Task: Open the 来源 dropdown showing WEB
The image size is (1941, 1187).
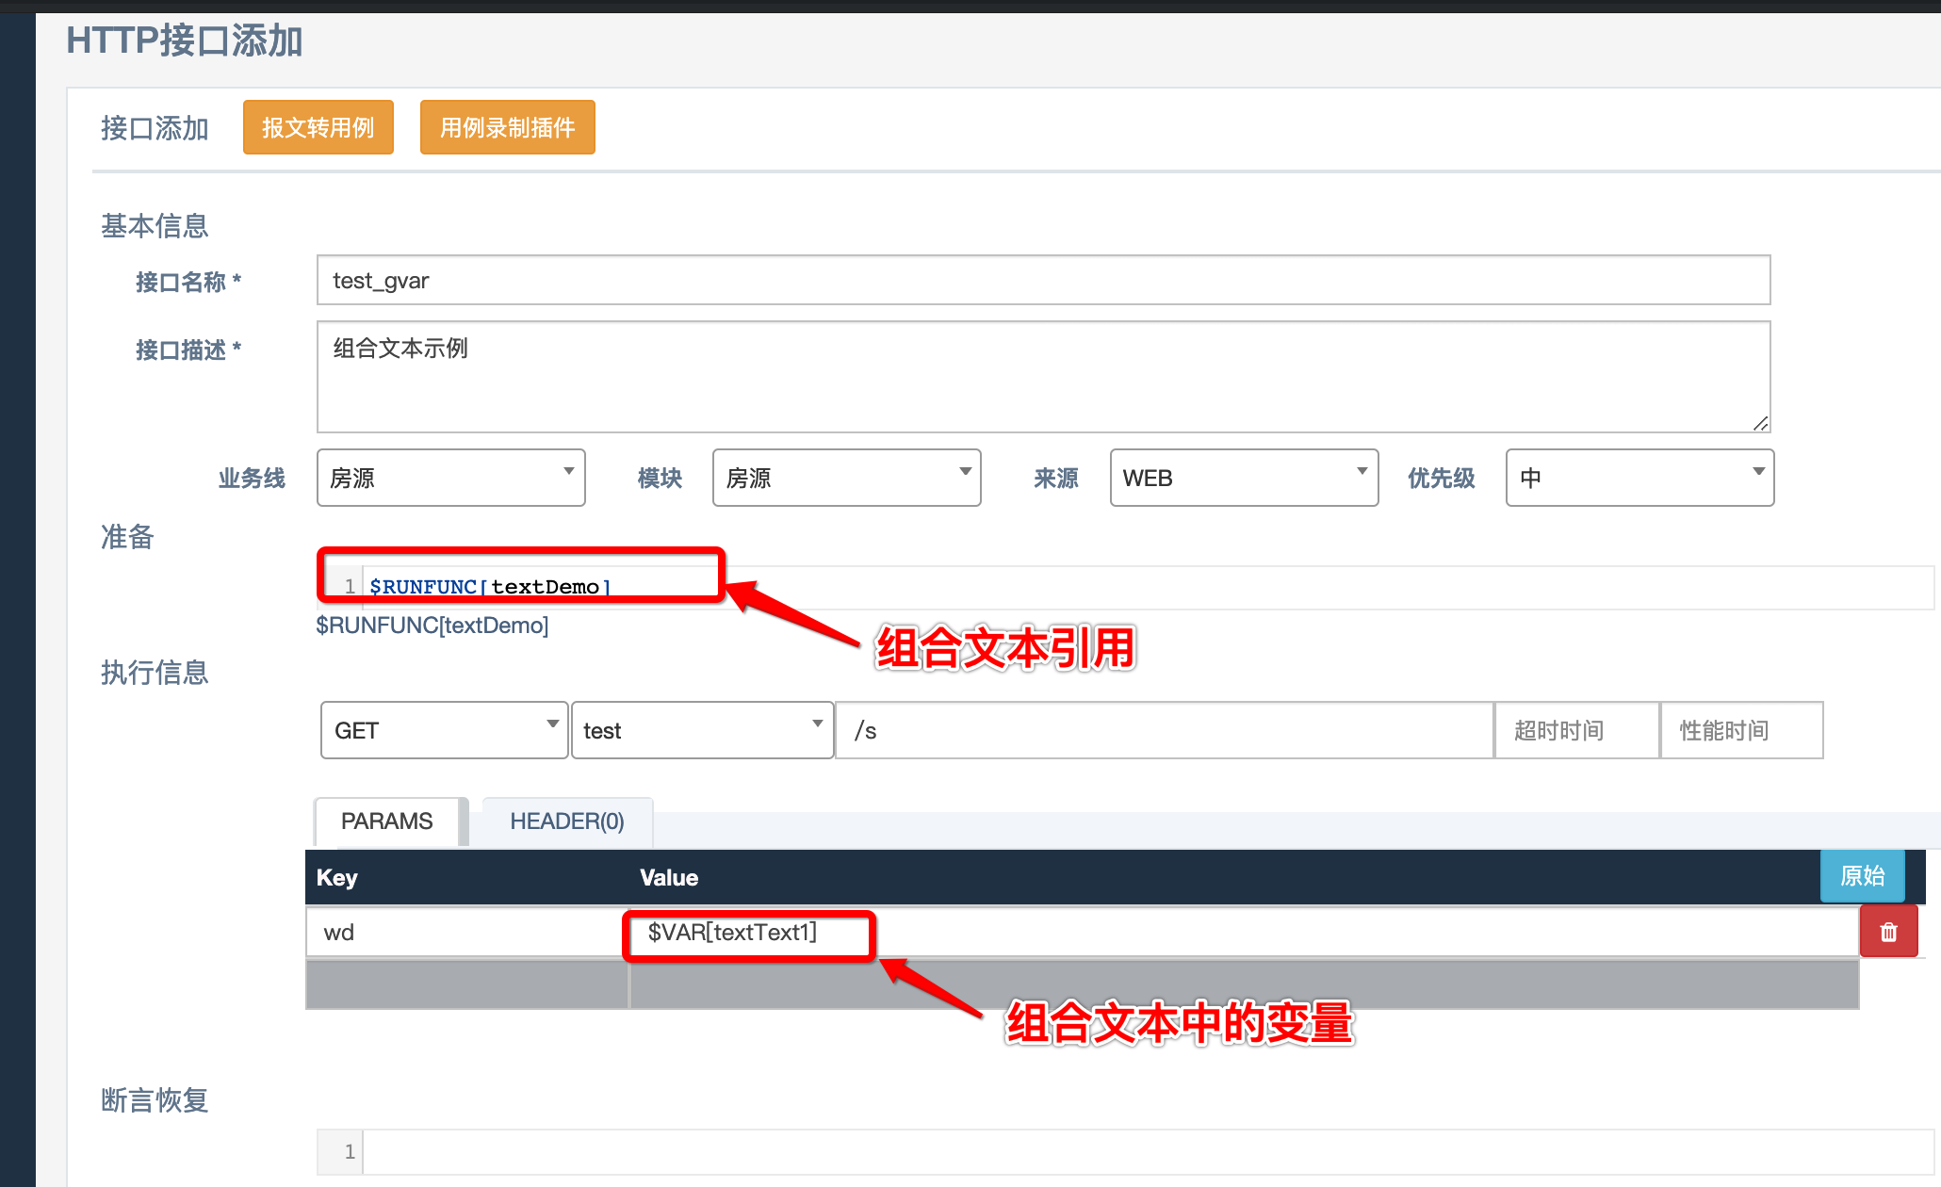Action: point(1245,478)
